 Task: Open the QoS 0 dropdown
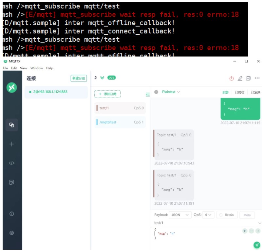click(x=208, y=215)
